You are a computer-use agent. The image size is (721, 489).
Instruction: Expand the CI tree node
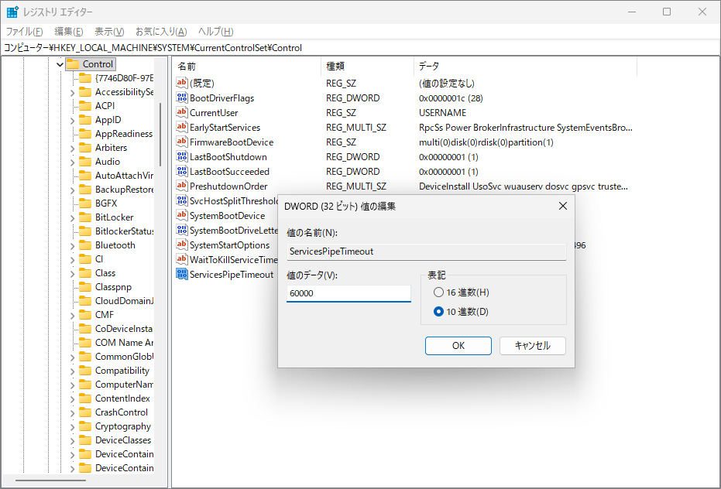coord(72,260)
